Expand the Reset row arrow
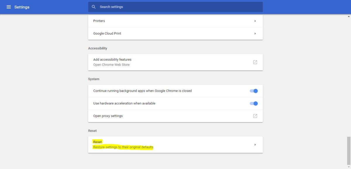This screenshot has height=169, width=351. pos(255,145)
